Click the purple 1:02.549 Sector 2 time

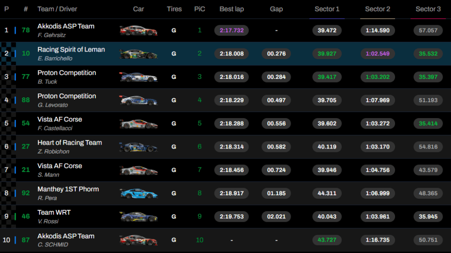377,54
